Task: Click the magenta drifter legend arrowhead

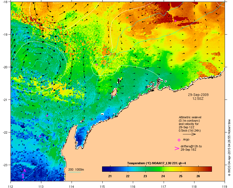Action: [x=177, y=148]
